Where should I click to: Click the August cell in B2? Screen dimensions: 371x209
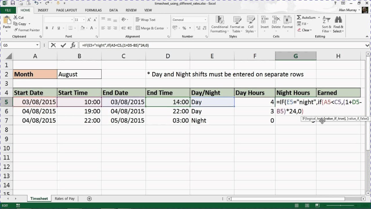pyautogui.click(x=79, y=74)
